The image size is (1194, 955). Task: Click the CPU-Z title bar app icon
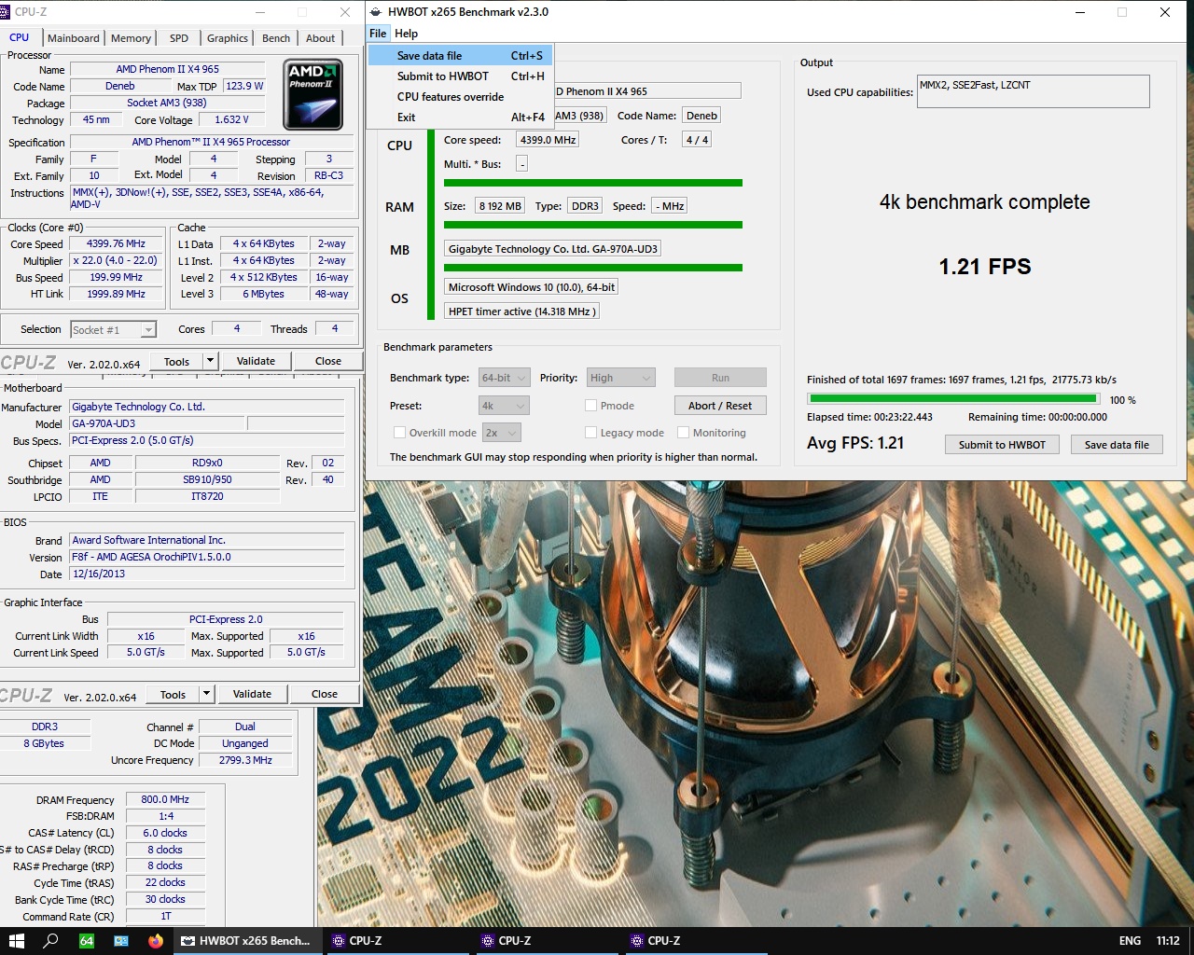click(6, 12)
